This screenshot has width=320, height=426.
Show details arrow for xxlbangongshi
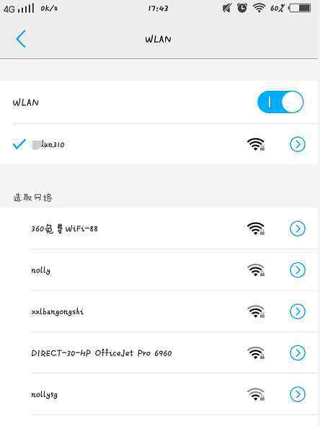298,311
